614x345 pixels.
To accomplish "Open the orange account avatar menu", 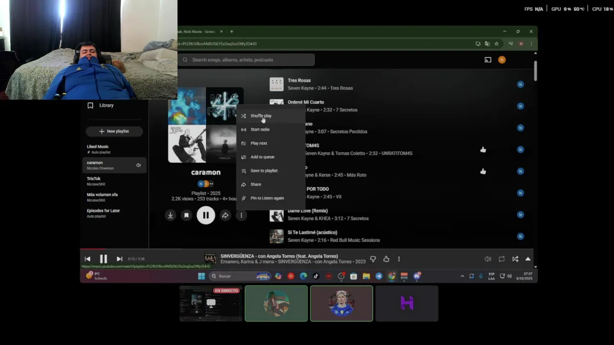I will point(502,60).
